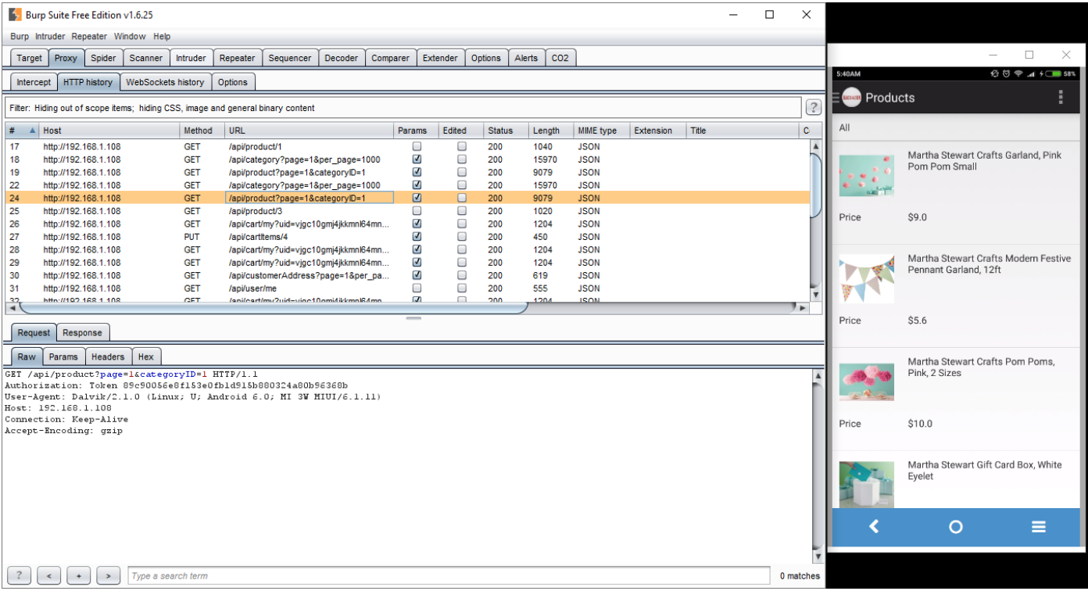Screen dimensions: 1088x591
Task: Click the search term input field
Action: coord(449,576)
